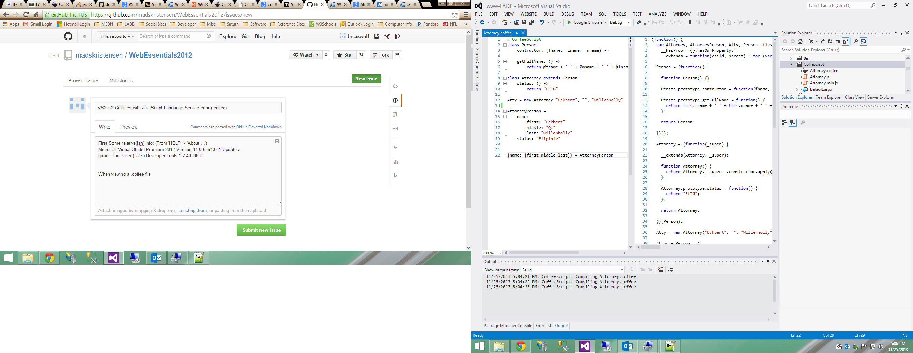Collapse the CoffeScript folder in Solution Explorer
Viewport: 913px width, 353px height.
791,64
